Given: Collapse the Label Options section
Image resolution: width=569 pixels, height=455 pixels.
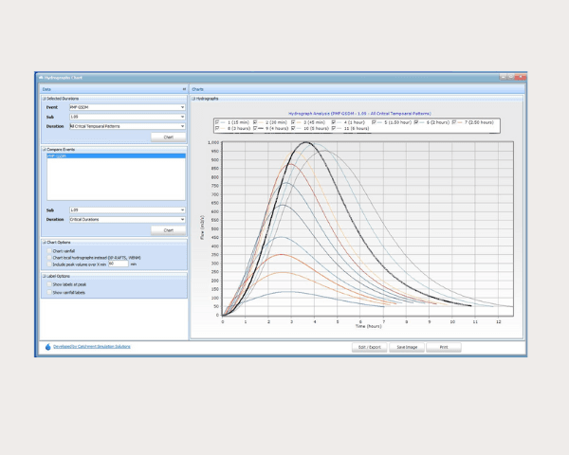Looking at the screenshot, I should 45,276.
